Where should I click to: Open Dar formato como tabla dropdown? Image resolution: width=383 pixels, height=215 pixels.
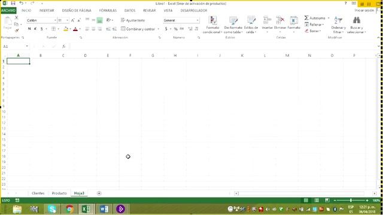point(233,24)
